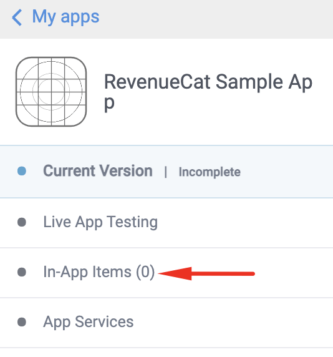Click the wrapped letter p under app name
This screenshot has height=357, width=333.
(x=109, y=104)
